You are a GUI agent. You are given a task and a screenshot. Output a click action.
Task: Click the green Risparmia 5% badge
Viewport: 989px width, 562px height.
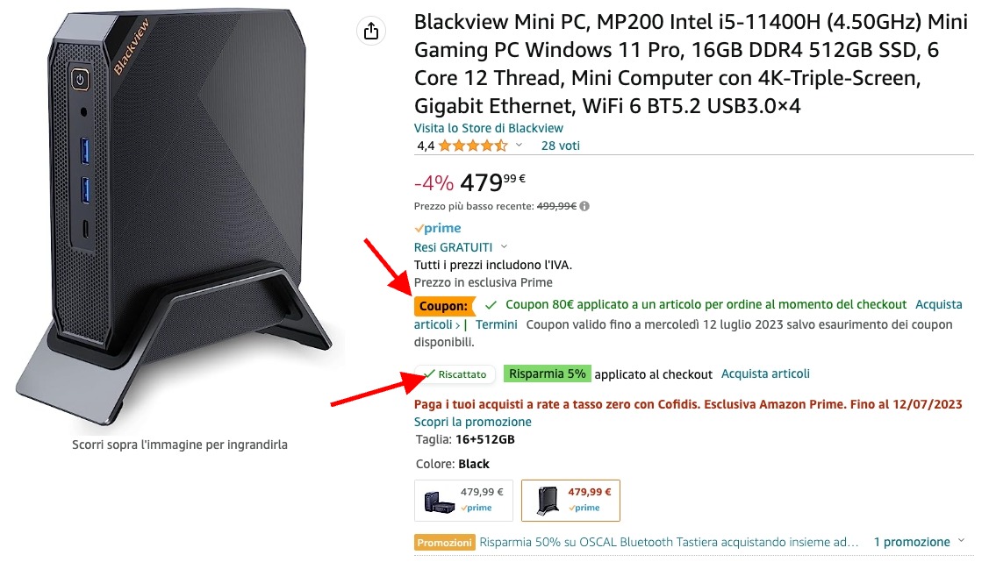(547, 373)
